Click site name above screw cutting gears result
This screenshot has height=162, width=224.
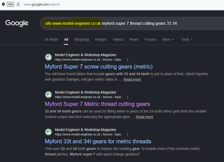(86, 55)
